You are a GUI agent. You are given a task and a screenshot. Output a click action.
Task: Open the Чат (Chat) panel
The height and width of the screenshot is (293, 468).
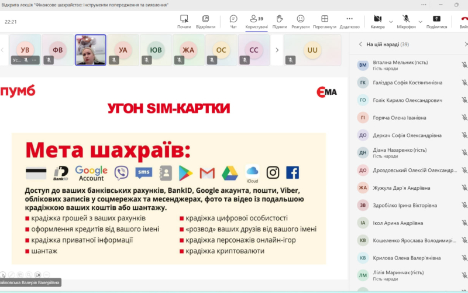click(x=233, y=22)
